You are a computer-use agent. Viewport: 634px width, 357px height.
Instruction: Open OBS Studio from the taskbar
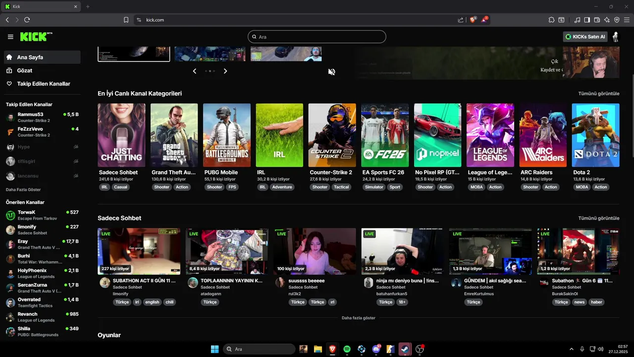click(x=420, y=349)
